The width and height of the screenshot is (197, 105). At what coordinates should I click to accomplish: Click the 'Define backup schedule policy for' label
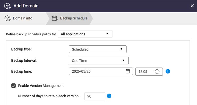click(31, 34)
